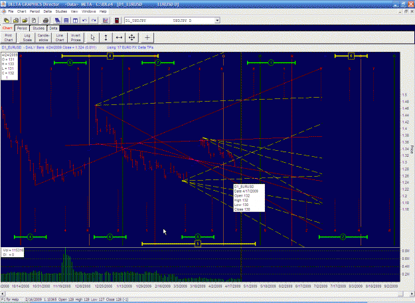Click the horizontal scrollbar left arrow
The width and height of the screenshot is (415, 303).
tap(3, 294)
